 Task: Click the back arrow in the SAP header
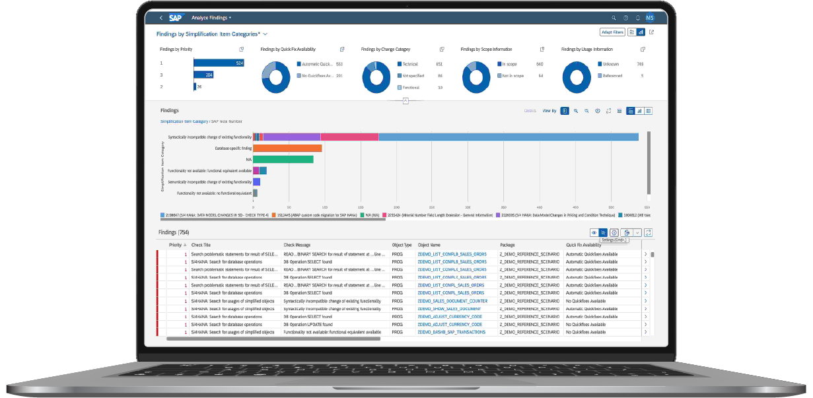(161, 18)
